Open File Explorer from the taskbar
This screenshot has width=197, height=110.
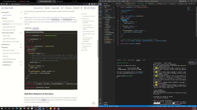click(x=21, y=108)
